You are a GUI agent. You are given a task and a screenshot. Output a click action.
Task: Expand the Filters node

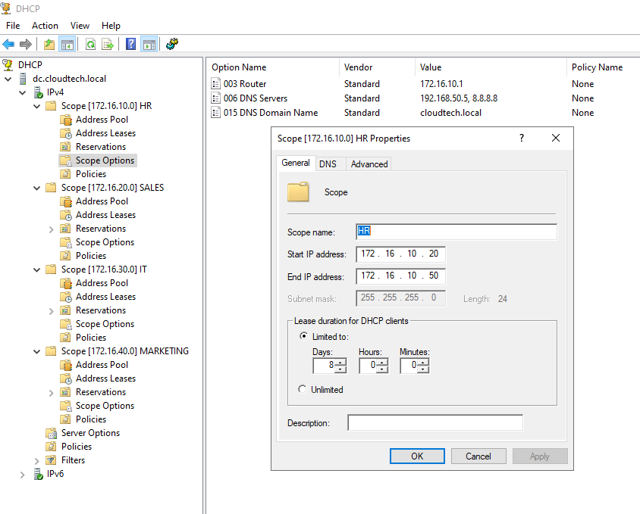[37, 460]
